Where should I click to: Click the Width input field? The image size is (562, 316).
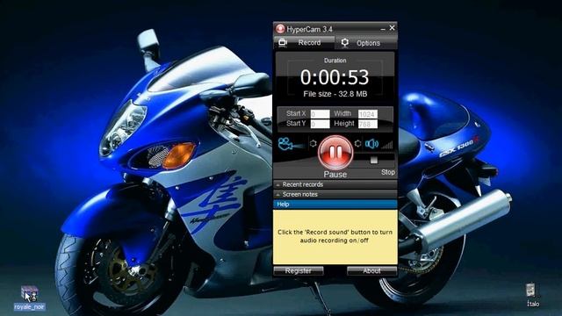368,114
